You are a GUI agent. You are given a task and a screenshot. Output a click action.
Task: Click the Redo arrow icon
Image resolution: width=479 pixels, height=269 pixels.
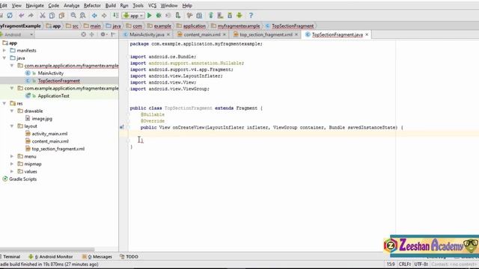(31, 15)
